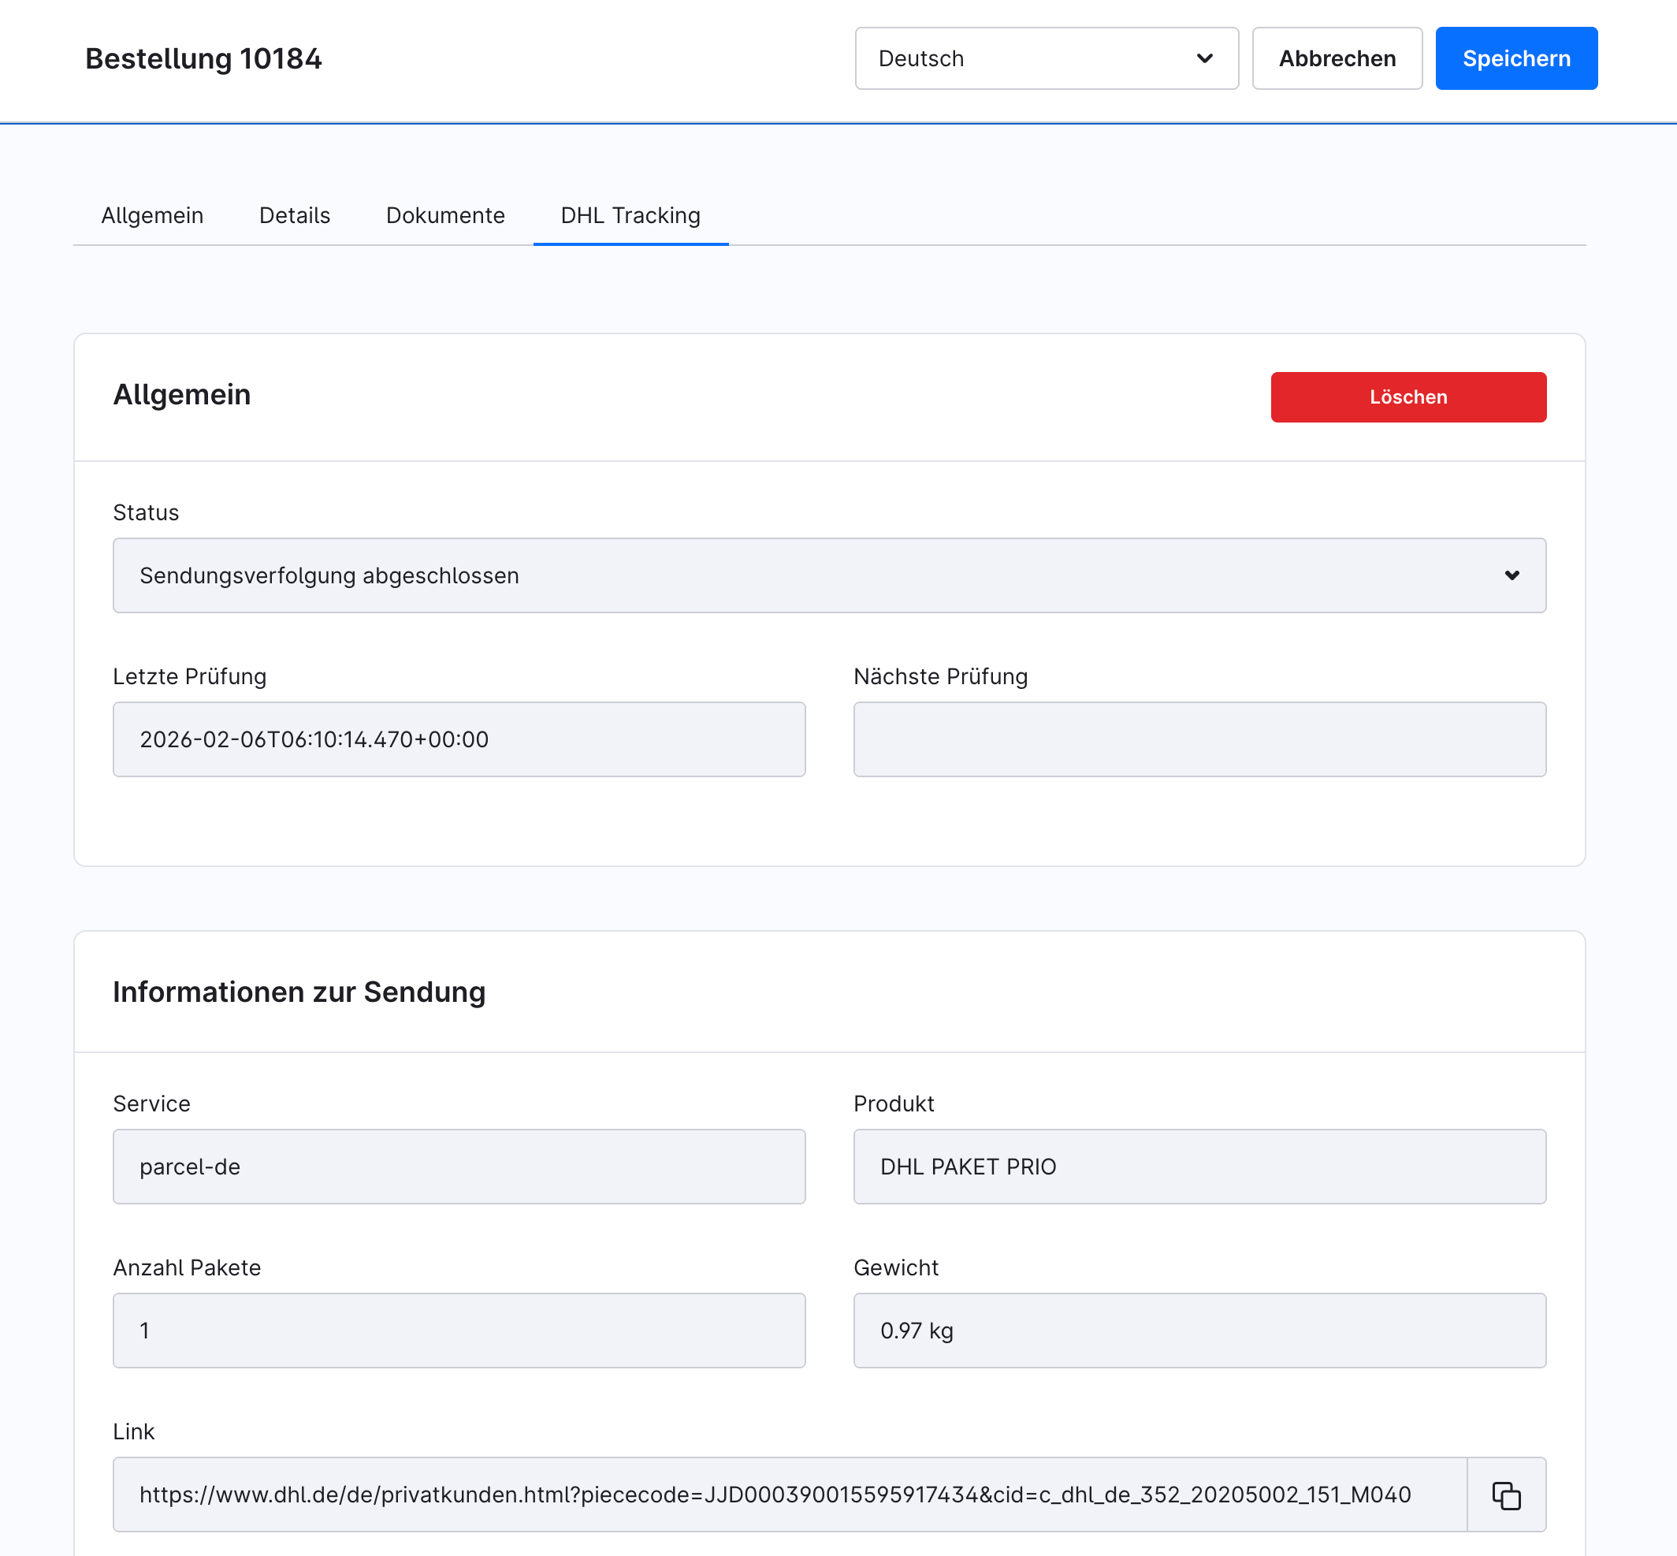Image resolution: width=1677 pixels, height=1556 pixels.
Task: Open the Dokumente tab
Action: pyautogui.click(x=445, y=215)
